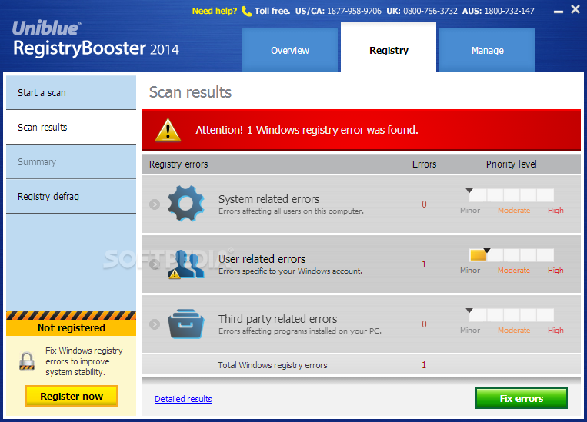This screenshot has height=422, width=587.
Task: Click error count 0 for System related errors
Action: [x=424, y=204]
